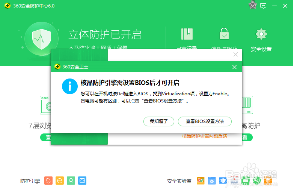Open the blue shield lab icon
Viewport: 294px width, 194px height.
point(223,181)
